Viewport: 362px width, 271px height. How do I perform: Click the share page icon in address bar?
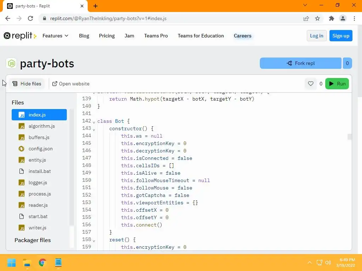point(306,18)
